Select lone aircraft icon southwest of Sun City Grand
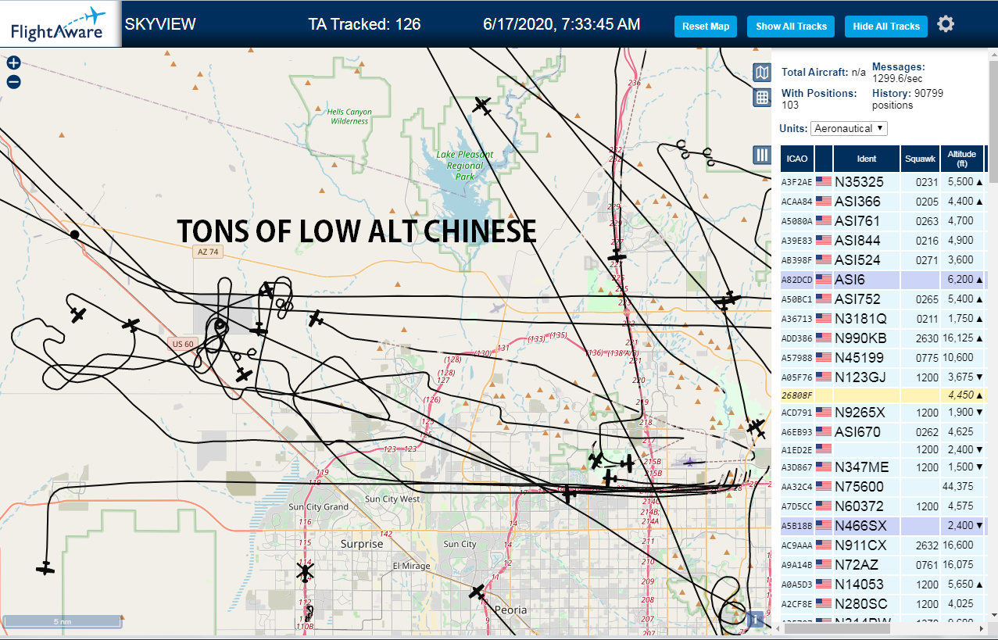 point(46,567)
